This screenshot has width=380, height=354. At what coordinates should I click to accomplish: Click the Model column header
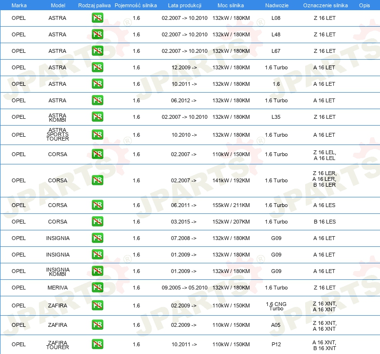click(x=58, y=5)
